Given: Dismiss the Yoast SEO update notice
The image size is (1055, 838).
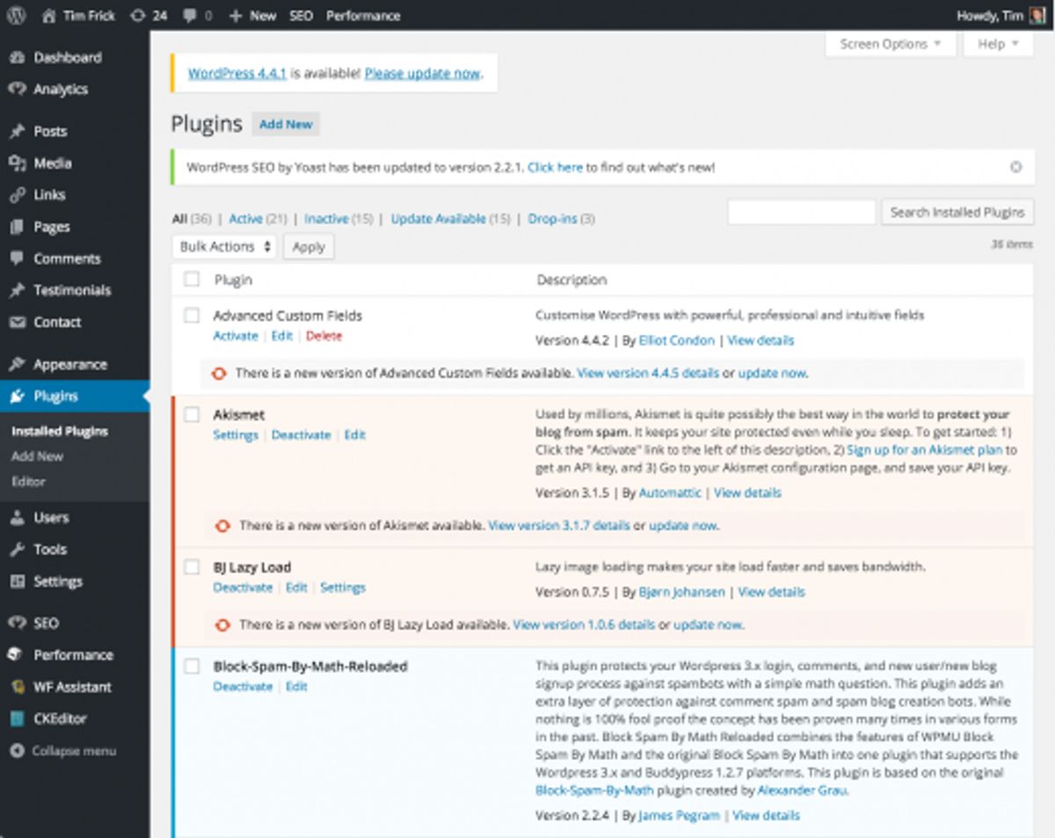Looking at the screenshot, I should point(1015,166).
